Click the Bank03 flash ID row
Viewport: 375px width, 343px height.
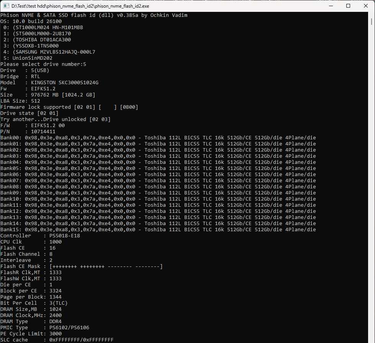[158, 156]
